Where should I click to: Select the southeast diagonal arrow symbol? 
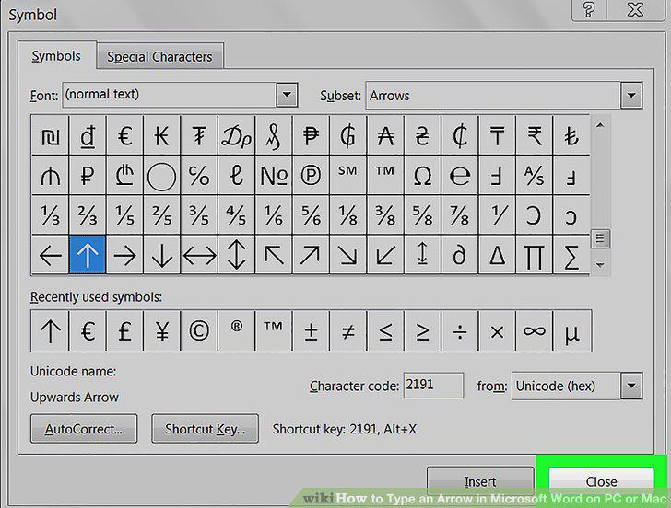[347, 255]
